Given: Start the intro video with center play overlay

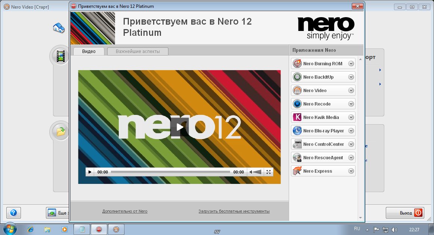Looking at the screenshot, I should click(x=180, y=127).
